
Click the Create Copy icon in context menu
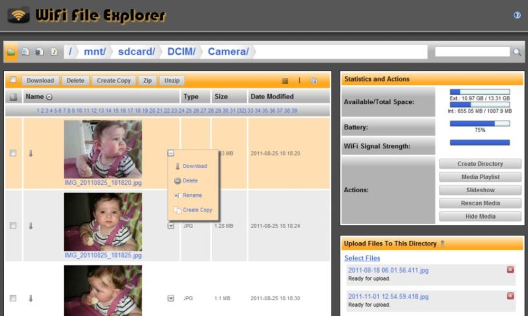click(177, 210)
